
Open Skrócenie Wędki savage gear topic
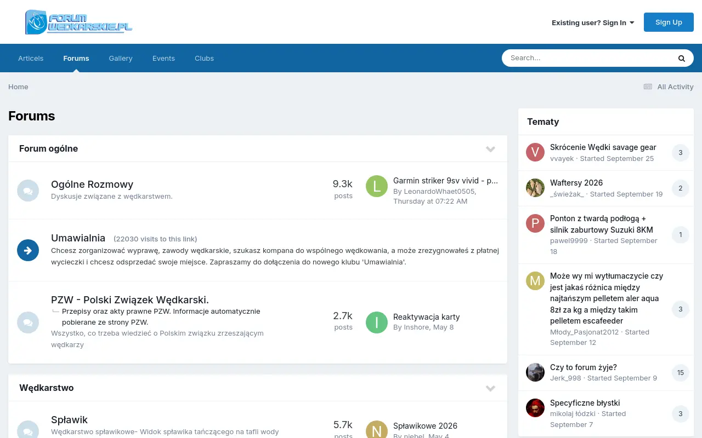pos(603,147)
